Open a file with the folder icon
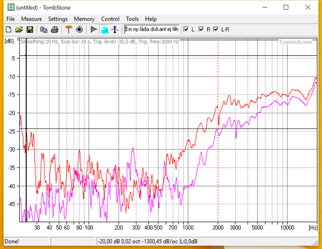The width and height of the screenshot is (322, 249). point(19,30)
